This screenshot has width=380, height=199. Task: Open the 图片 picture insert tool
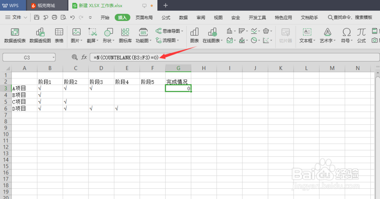tap(77, 36)
